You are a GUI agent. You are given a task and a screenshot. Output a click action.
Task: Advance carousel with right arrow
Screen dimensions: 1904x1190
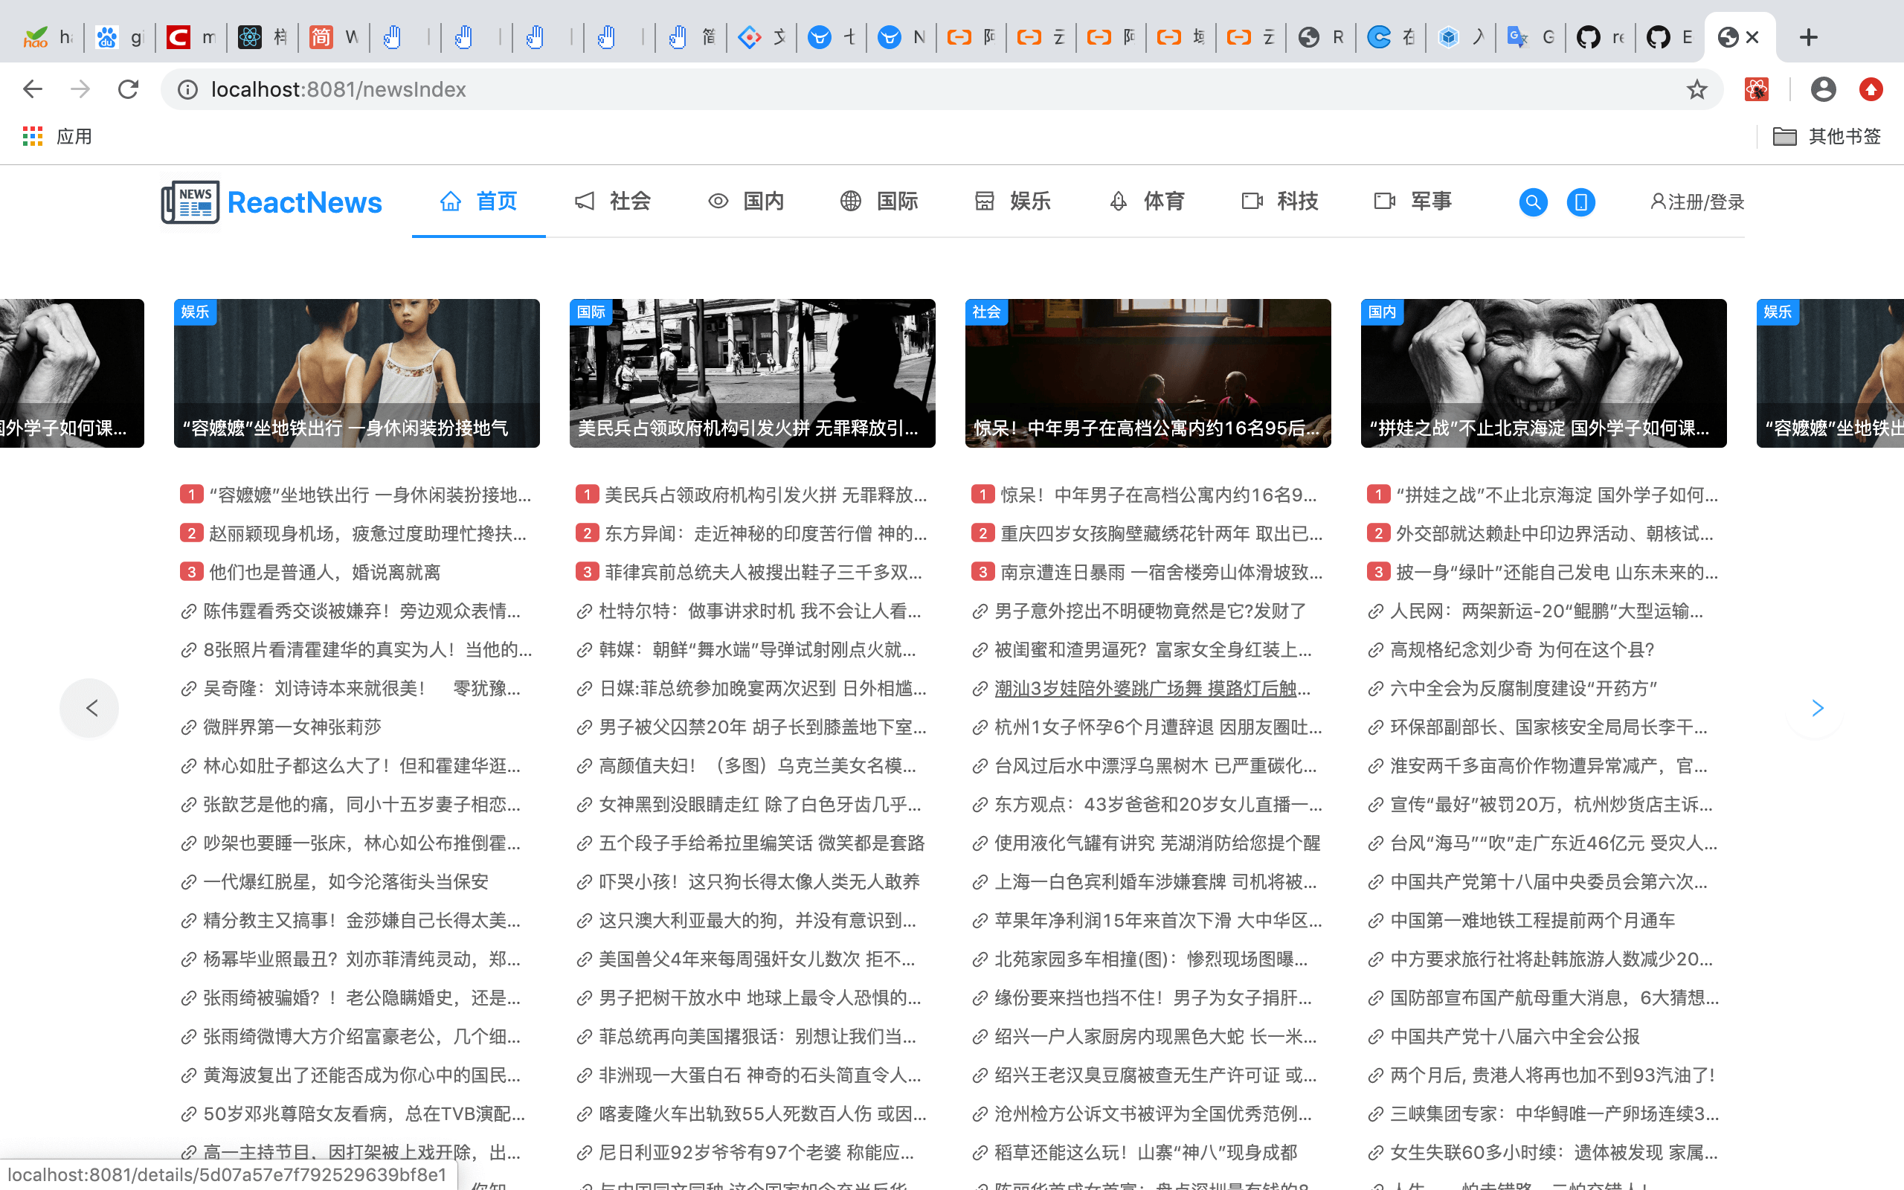pyautogui.click(x=1816, y=707)
